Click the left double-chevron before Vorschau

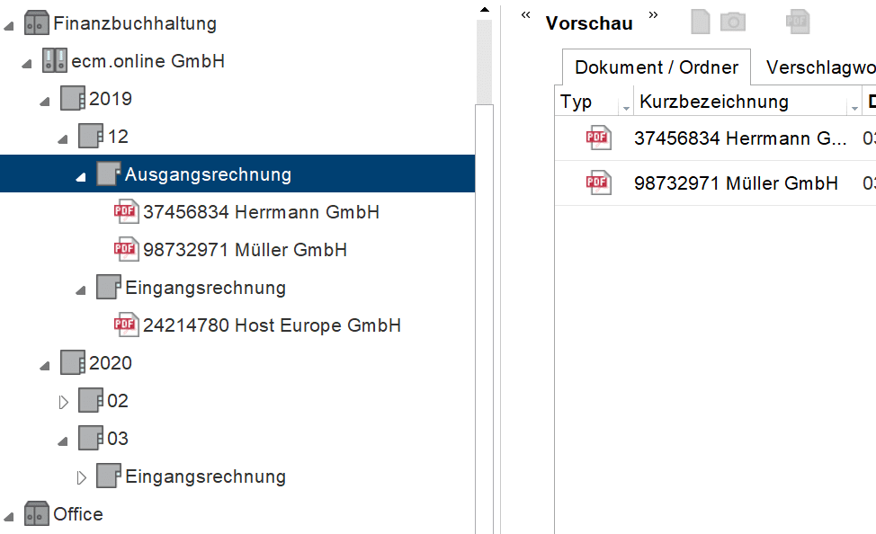coord(526,15)
